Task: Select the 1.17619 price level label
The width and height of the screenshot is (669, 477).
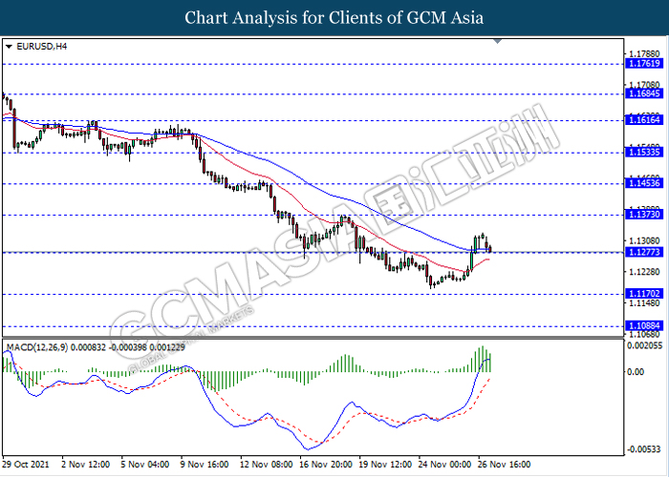Action: coord(641,63)
